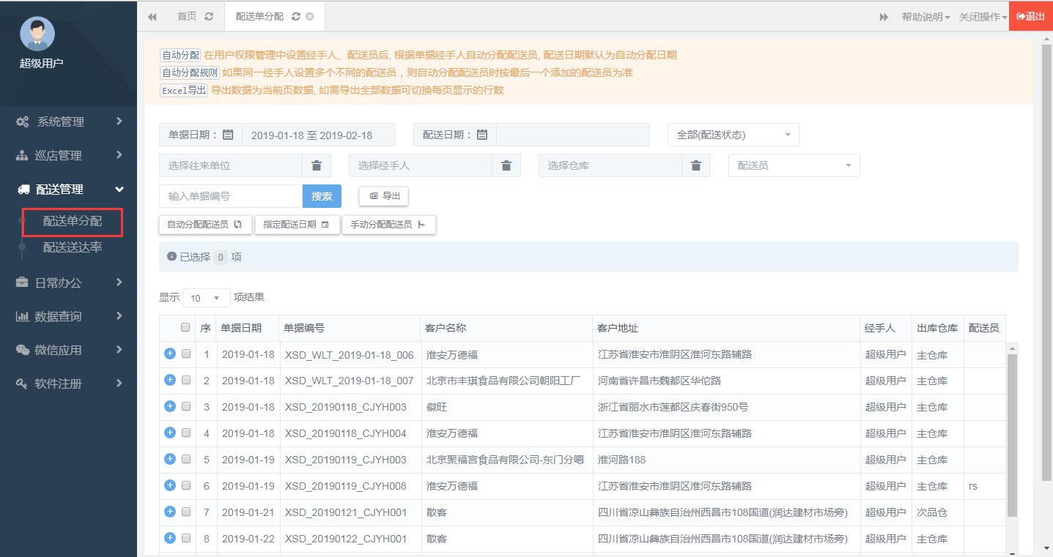Image resolution: width=1053 pixels, height=557 pixels.
Task: Click the super user avatar
Action: 37,34
